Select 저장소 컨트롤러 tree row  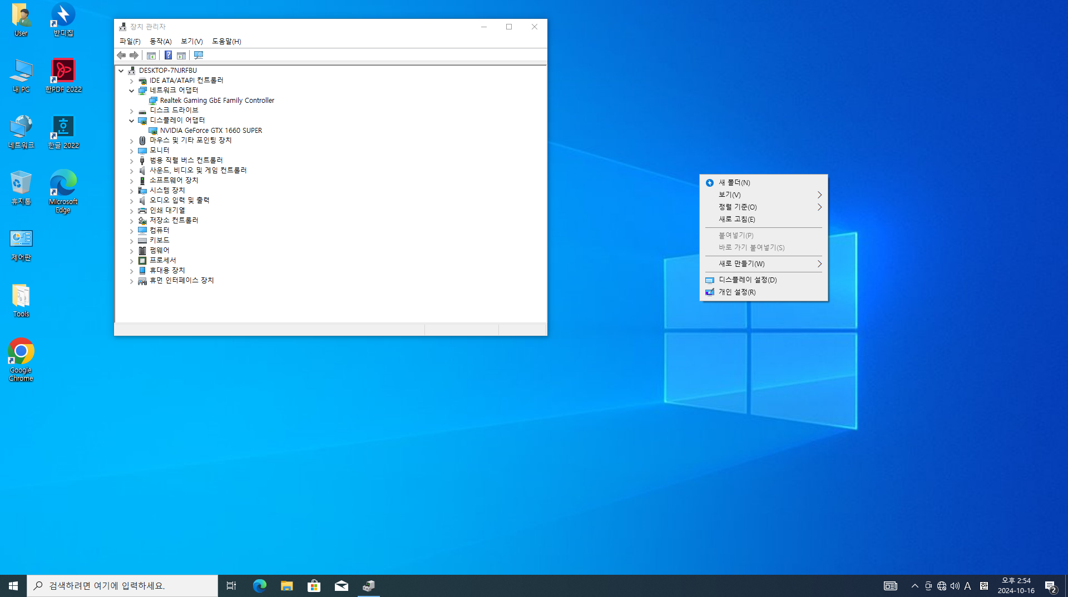(x=174, y=220)
